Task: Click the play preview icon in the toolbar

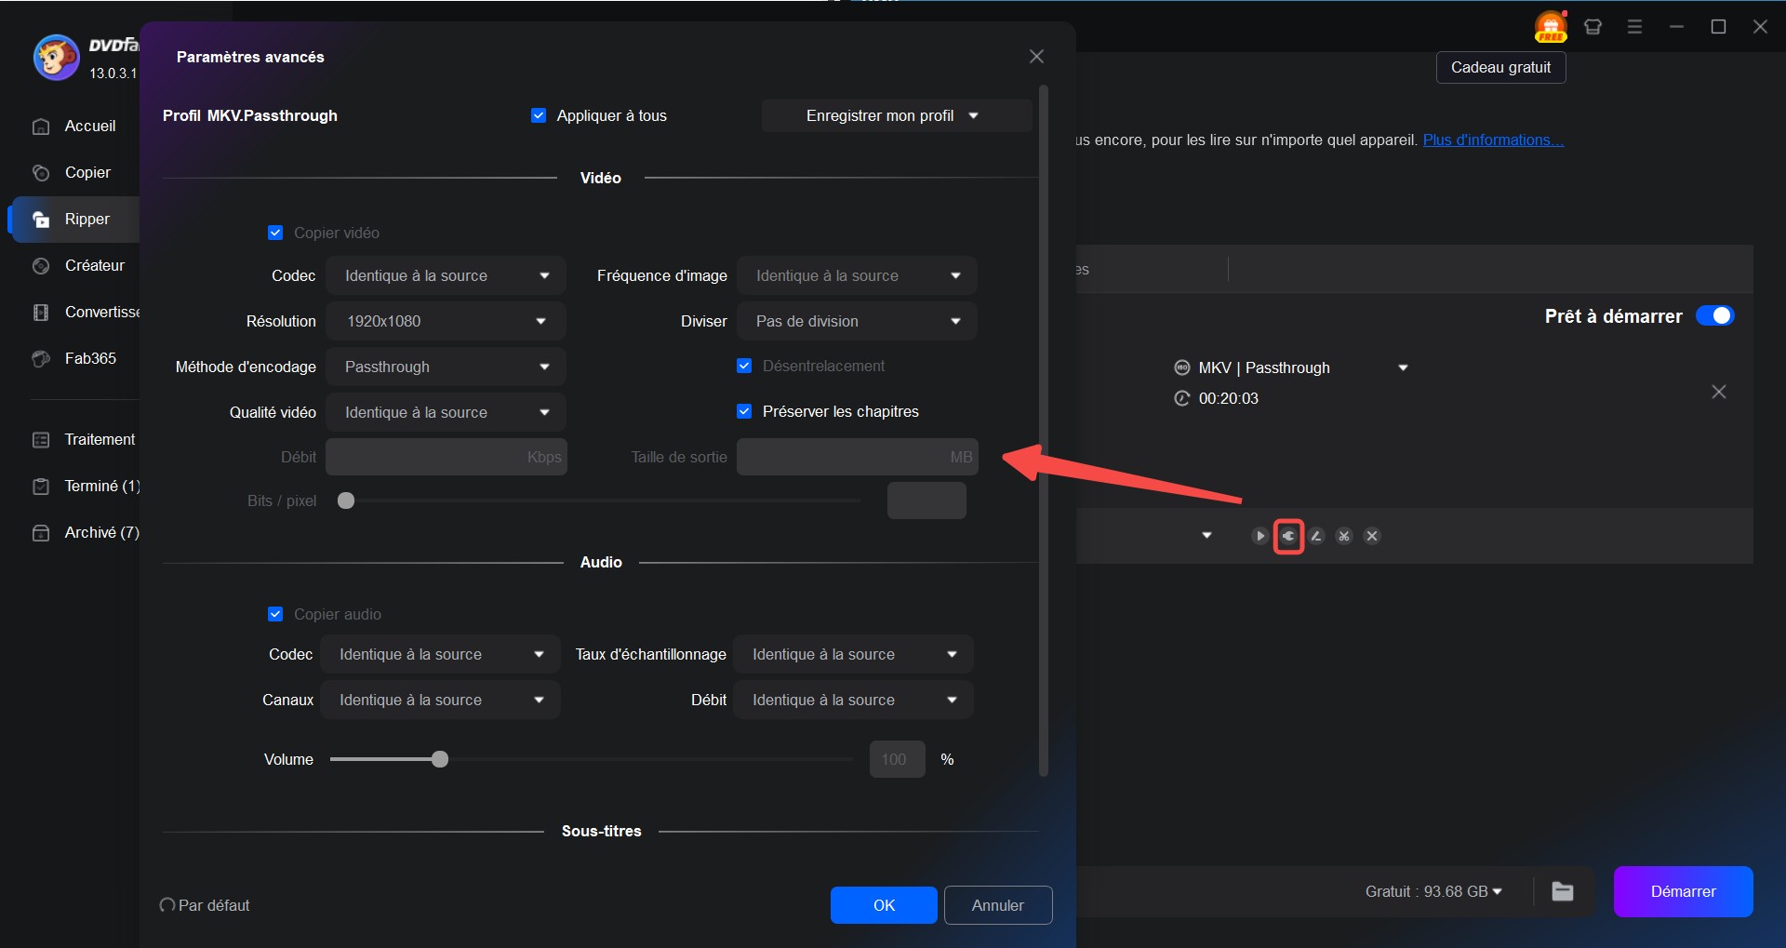Action: coord(1260,536)
